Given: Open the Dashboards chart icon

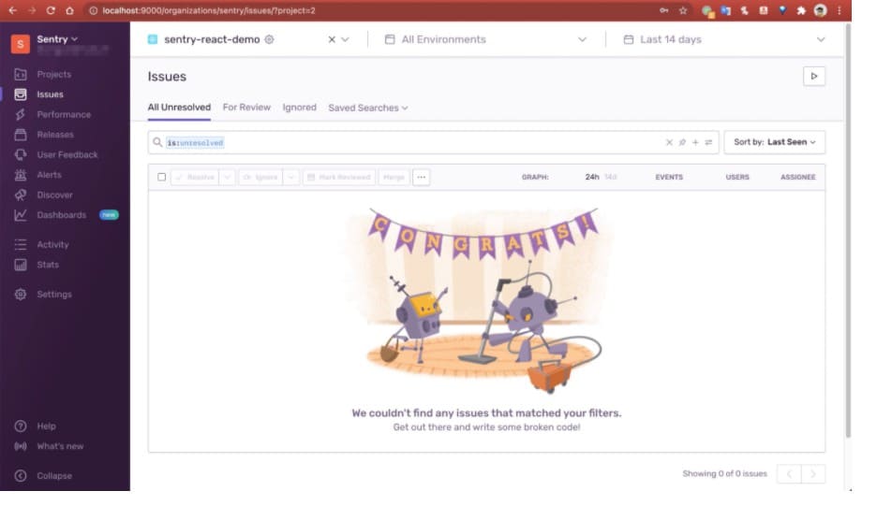Looking at the screenshot, I should pyautogui.click(x=21, y=215).
